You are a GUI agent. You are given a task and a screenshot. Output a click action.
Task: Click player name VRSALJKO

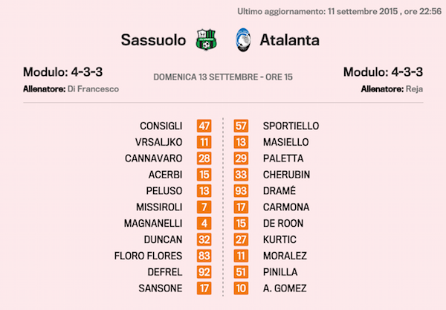161,142
